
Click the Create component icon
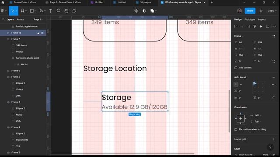click(x=136, y=11)
